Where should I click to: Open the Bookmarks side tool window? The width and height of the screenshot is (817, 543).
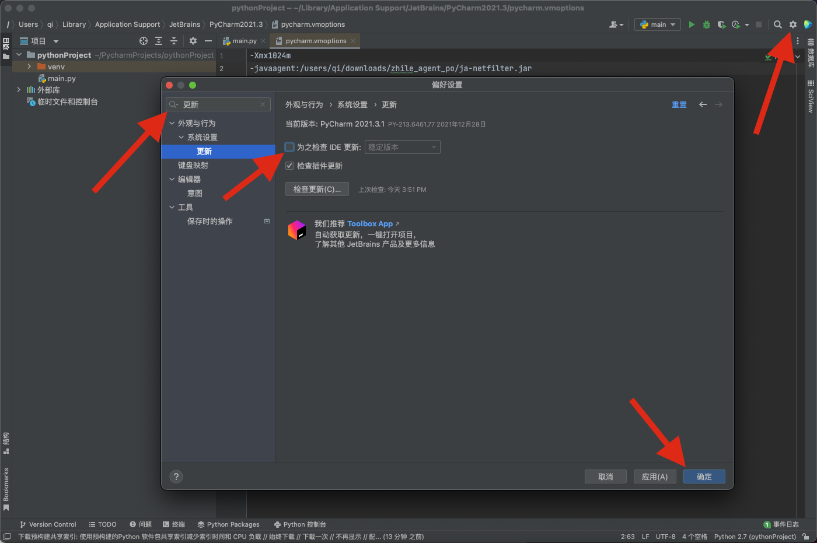tap(6, 489)
